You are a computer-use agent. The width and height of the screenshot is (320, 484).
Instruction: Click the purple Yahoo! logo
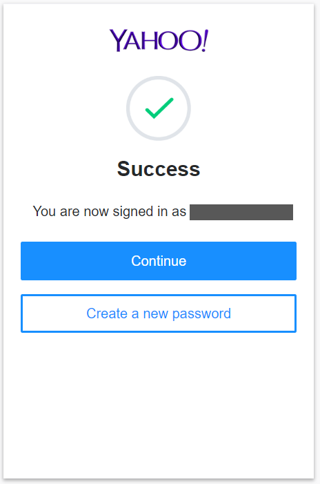click(159, 40)
